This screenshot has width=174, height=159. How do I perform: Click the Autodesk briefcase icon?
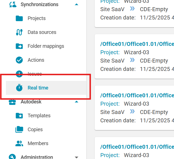pyautogui.click(x=12, y=102)
